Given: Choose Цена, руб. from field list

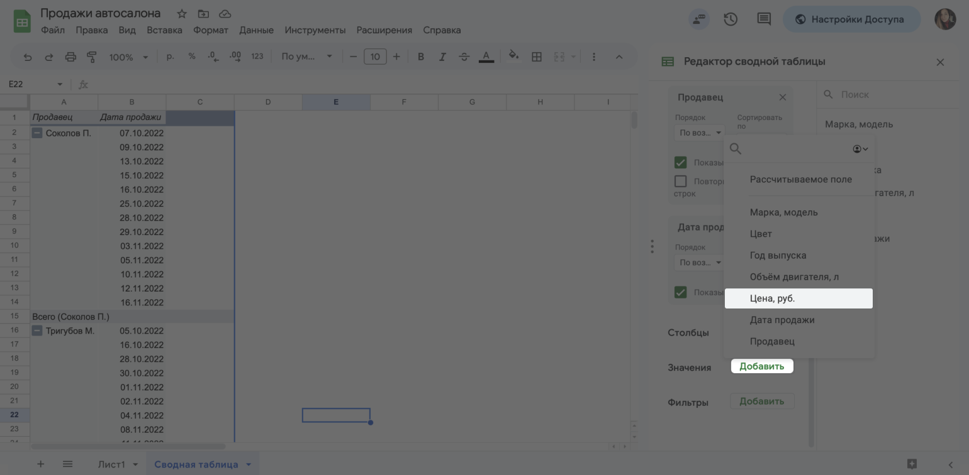Looking at the screenshot, I should (798, 298).
